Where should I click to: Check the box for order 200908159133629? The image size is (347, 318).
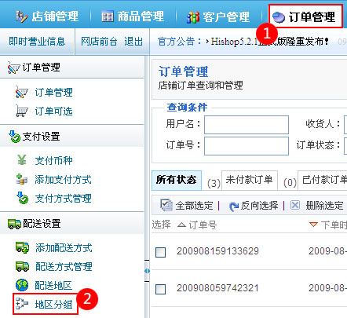coord(160,252)
